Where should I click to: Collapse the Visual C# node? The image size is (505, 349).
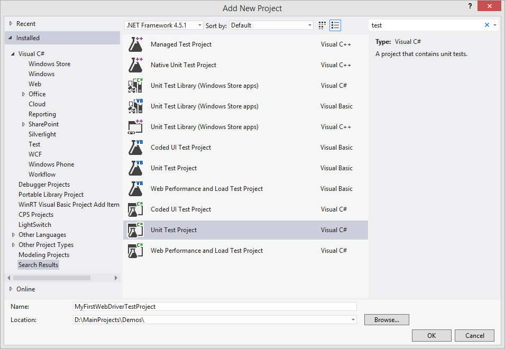pos(13,54)
